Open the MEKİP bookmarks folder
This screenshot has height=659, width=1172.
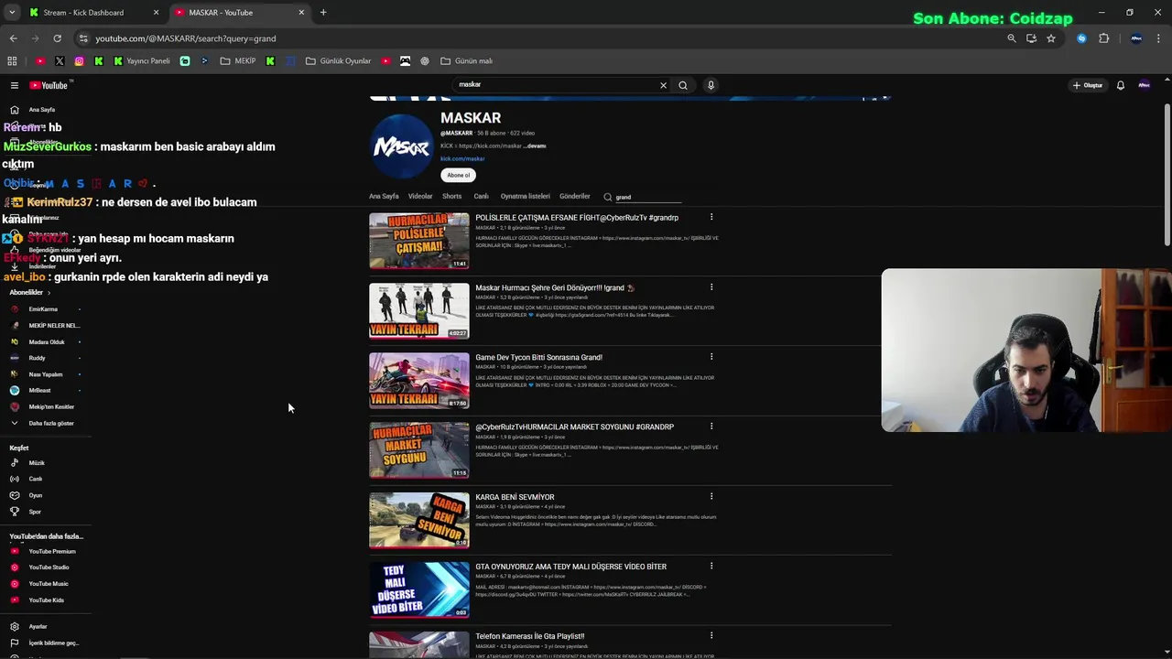[x=238, y=61]
